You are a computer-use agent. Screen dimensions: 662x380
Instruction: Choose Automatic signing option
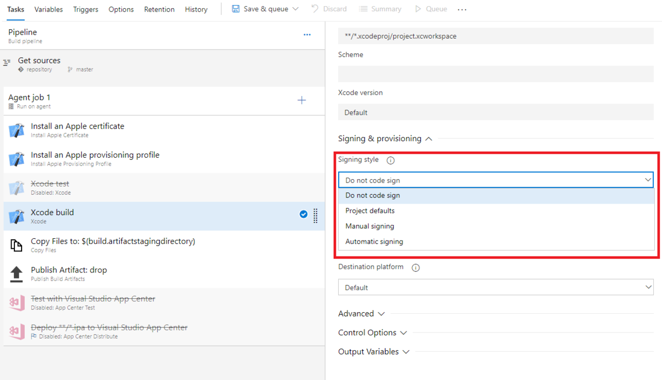click(374, 242)
